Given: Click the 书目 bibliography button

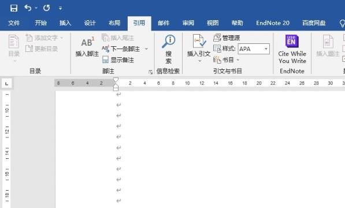Looking at the screenshot, I should point(226,60).
